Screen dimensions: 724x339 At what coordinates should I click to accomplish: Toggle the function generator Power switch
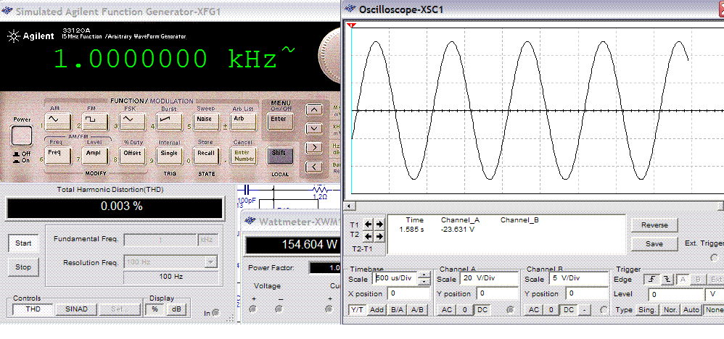22,135
